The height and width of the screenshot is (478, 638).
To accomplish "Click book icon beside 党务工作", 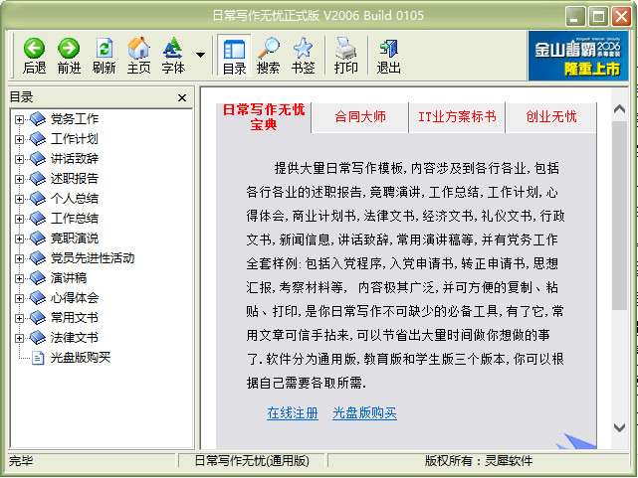I will [x=38, y=119].
